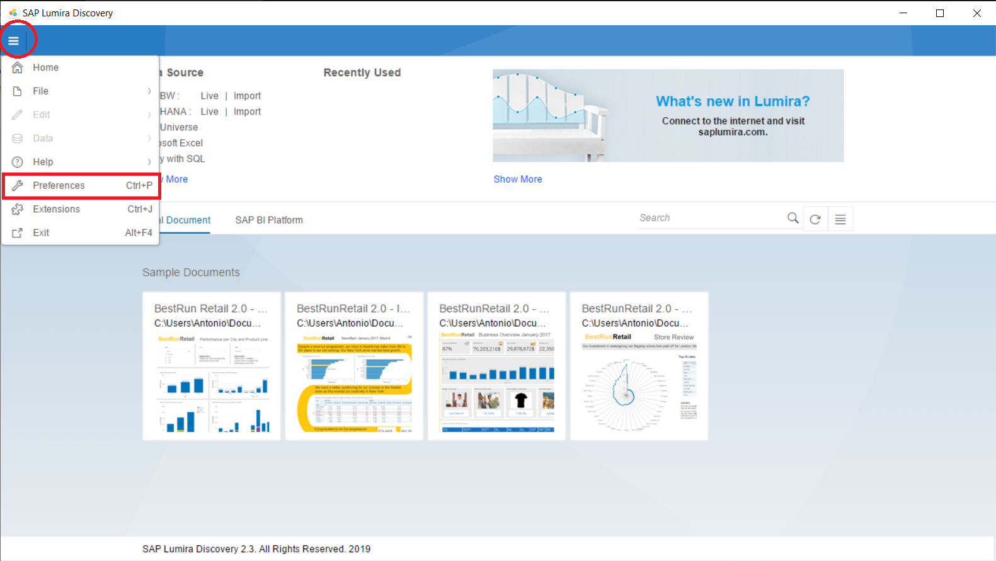Viewport: 996px width, 561px height.
Task: Expand the Edit submenu arrow
Action: pos(149,115)
